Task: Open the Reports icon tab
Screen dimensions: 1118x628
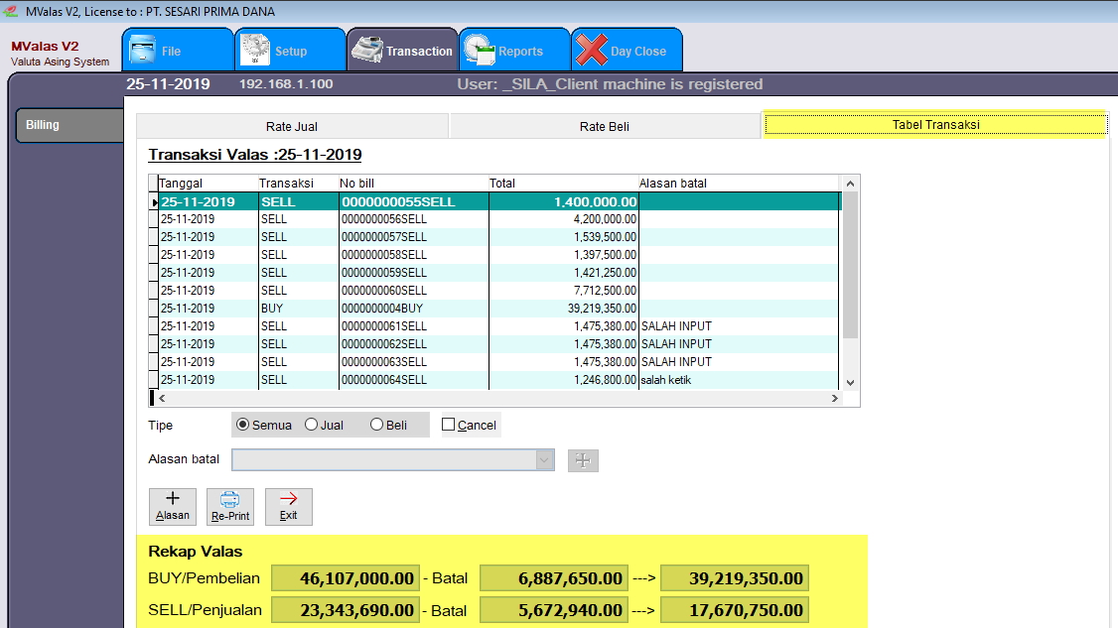Action: 482,51
